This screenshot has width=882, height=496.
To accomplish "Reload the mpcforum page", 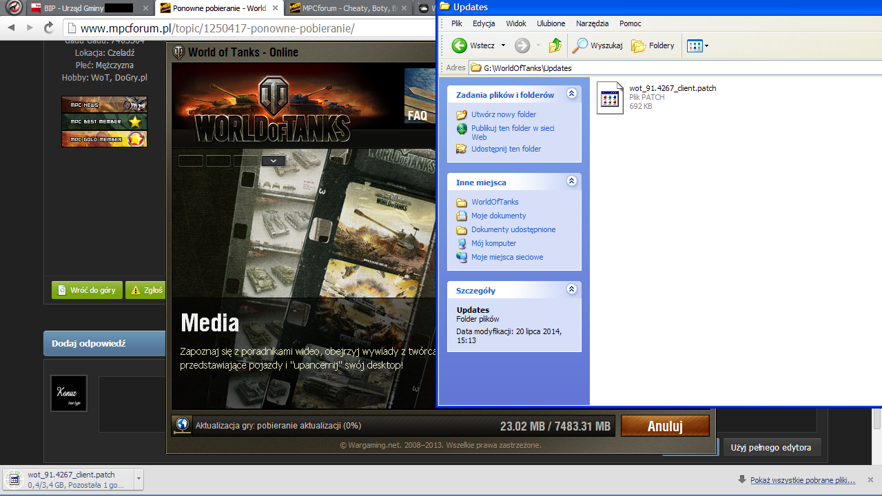I will point(49,28).
